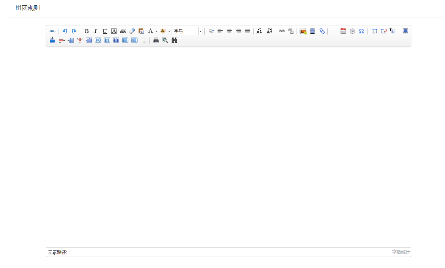Clear formatting with the eraser icon
This screenshot has height=268, width=445.
132,31
